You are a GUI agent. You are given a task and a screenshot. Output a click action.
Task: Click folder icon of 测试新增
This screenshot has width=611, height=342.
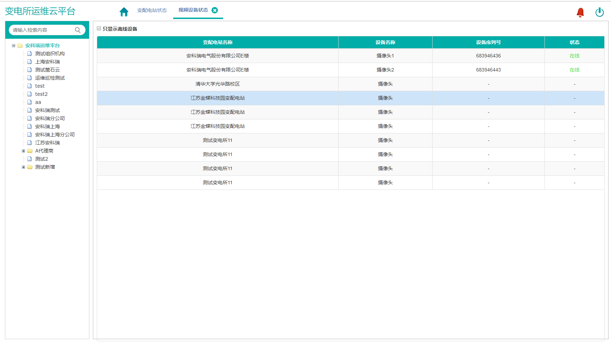click(30, 167)
